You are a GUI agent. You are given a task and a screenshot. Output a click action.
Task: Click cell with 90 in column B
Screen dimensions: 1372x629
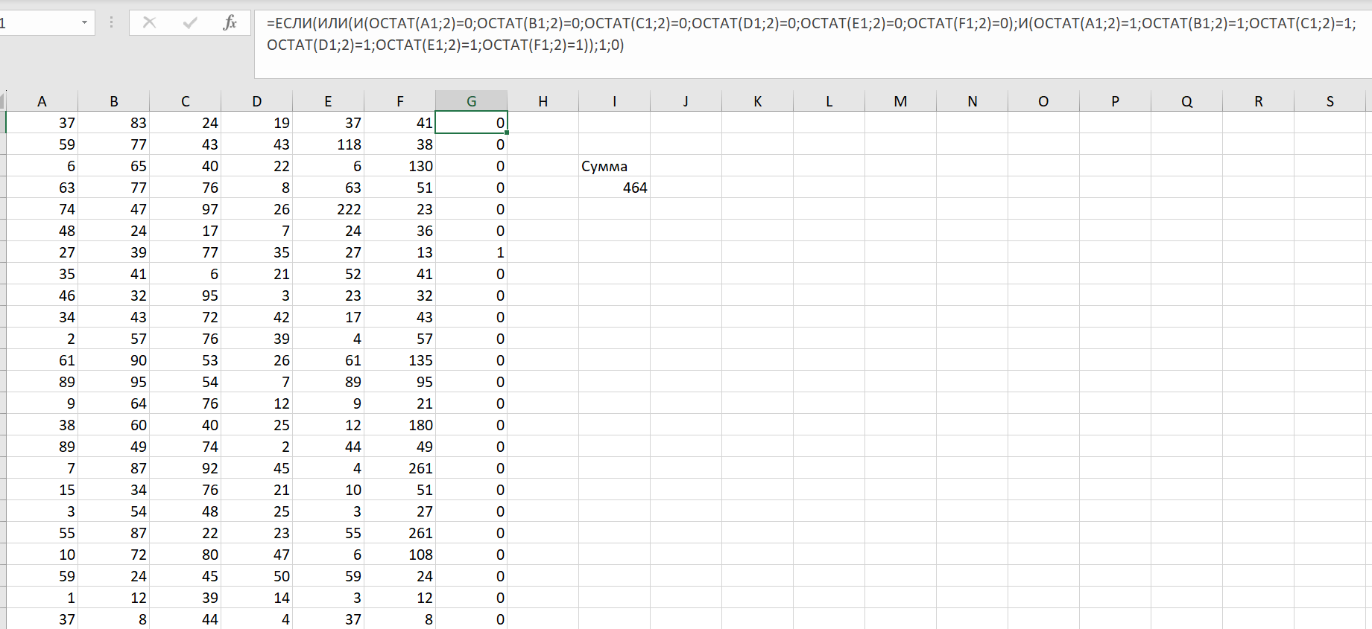pos(113,360)
